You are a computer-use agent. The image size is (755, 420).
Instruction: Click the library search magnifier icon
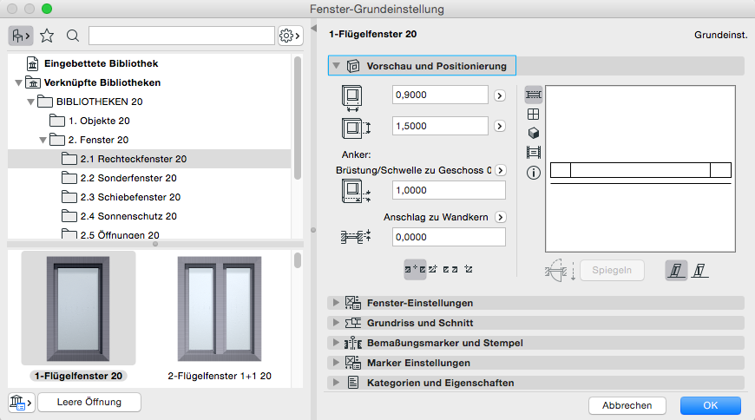(x=73, y=36)
